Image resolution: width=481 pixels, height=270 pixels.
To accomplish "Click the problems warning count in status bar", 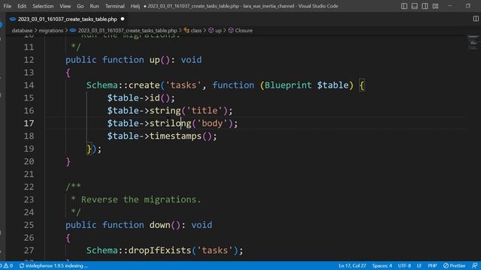I will 8,265.
